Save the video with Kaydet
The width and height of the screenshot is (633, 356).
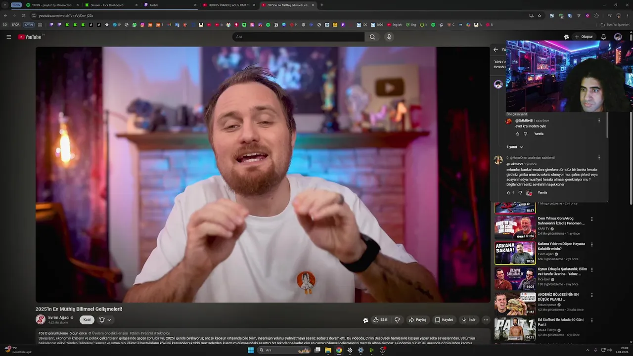[444, 320]
